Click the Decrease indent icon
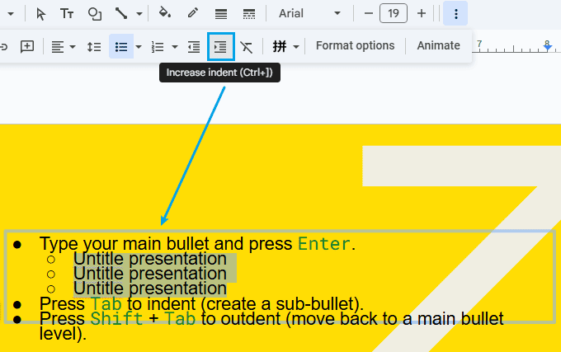This screenshot has width=561, height=352. [x=194, y=47]
